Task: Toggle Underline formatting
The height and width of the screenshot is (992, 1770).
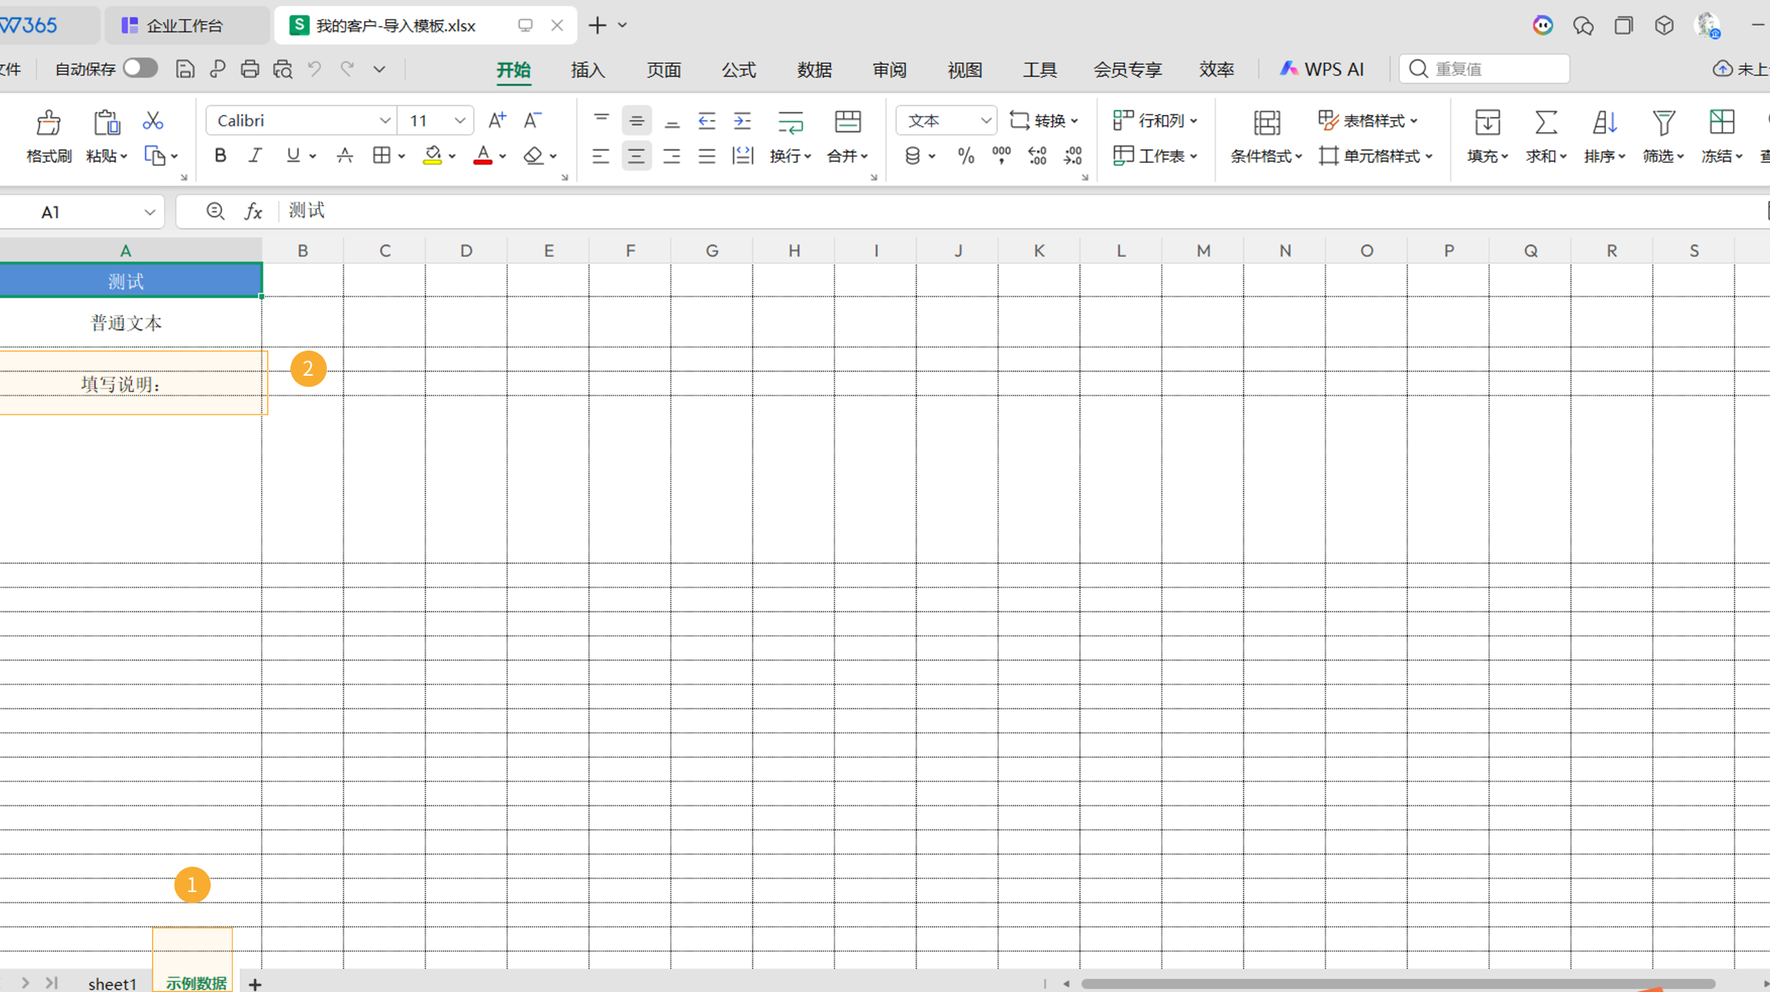Action: [x=294, y=155]
